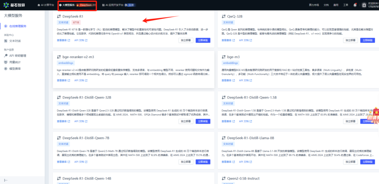Open 查看费率 on DeepSeek-R1-Distill-Qwen-7B card
Image resolution: width=379 pixels, height=184 pixels.
point(64,162)
